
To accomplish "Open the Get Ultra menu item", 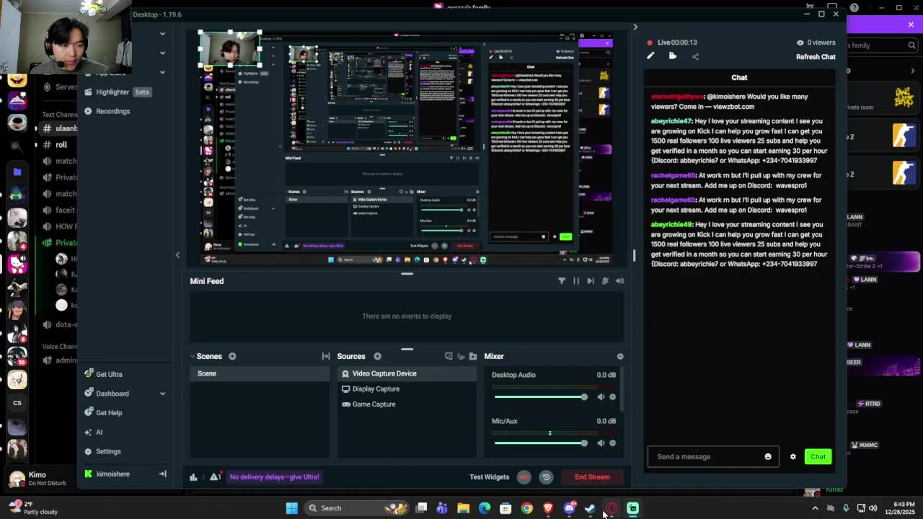I will [x=103, y=374].
